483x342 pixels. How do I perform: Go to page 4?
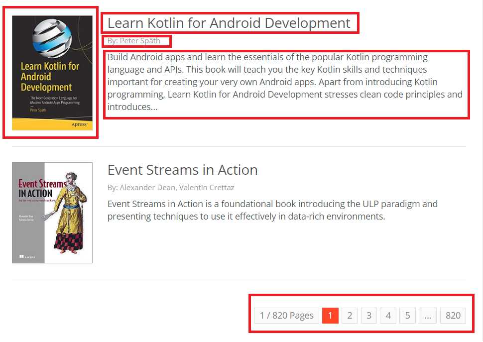click(388, 316)
